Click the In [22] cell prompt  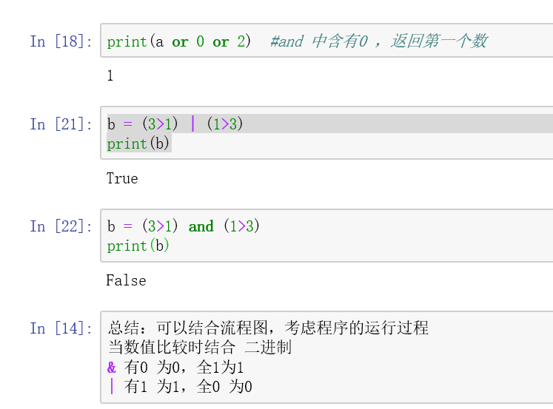click(61, 226)
